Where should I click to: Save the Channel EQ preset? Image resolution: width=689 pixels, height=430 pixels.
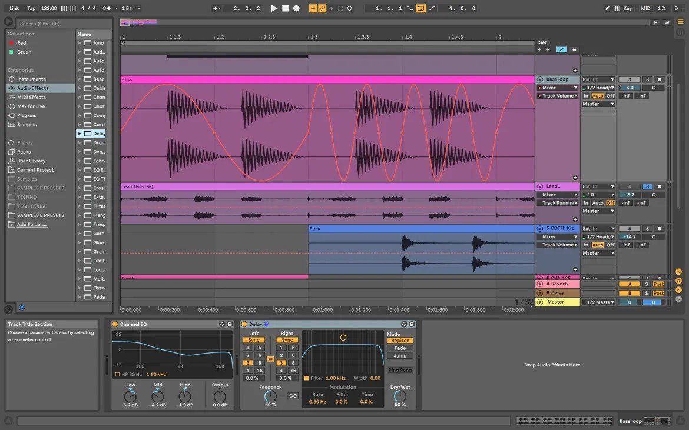tap(230, 324)
